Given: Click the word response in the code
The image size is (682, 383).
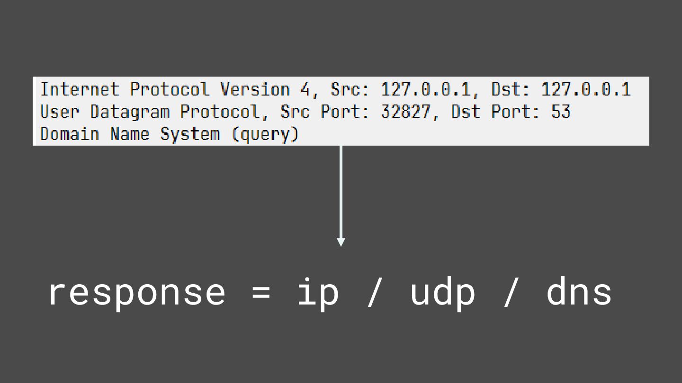Looking at the screenshot, I should click(x=137, y=293).
